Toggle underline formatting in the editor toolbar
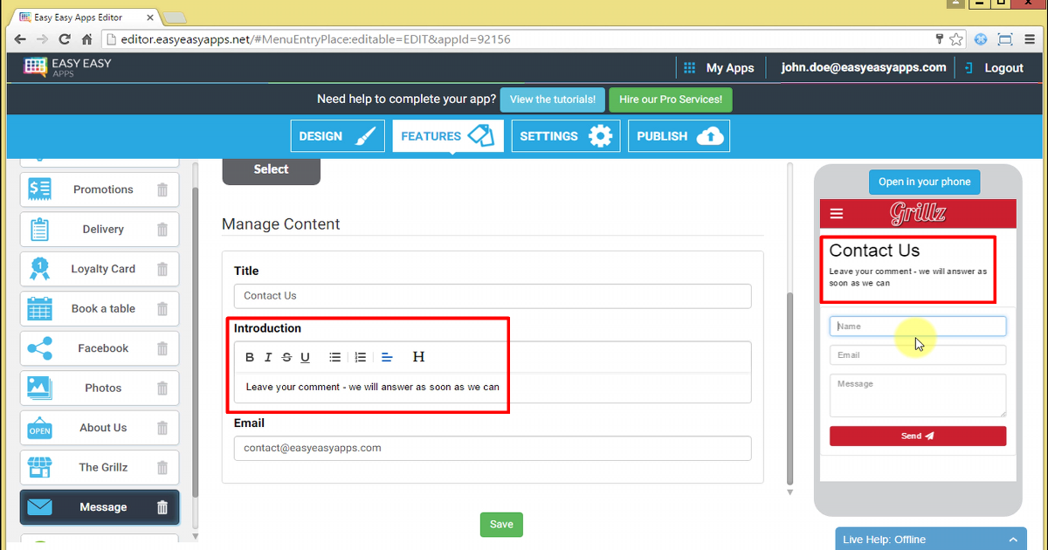The width and height of the screenshot is (1048, 550). [305, 356]
